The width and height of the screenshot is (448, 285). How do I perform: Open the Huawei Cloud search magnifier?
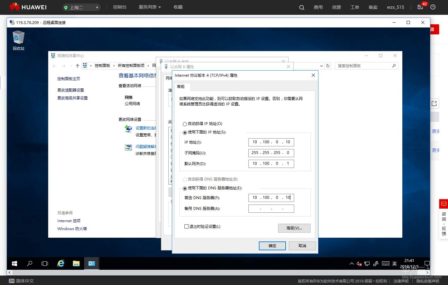pos(301,7)
